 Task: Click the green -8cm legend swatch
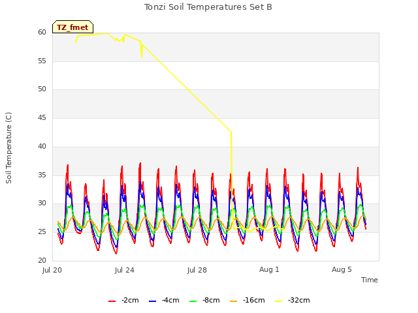click(193, 301)
